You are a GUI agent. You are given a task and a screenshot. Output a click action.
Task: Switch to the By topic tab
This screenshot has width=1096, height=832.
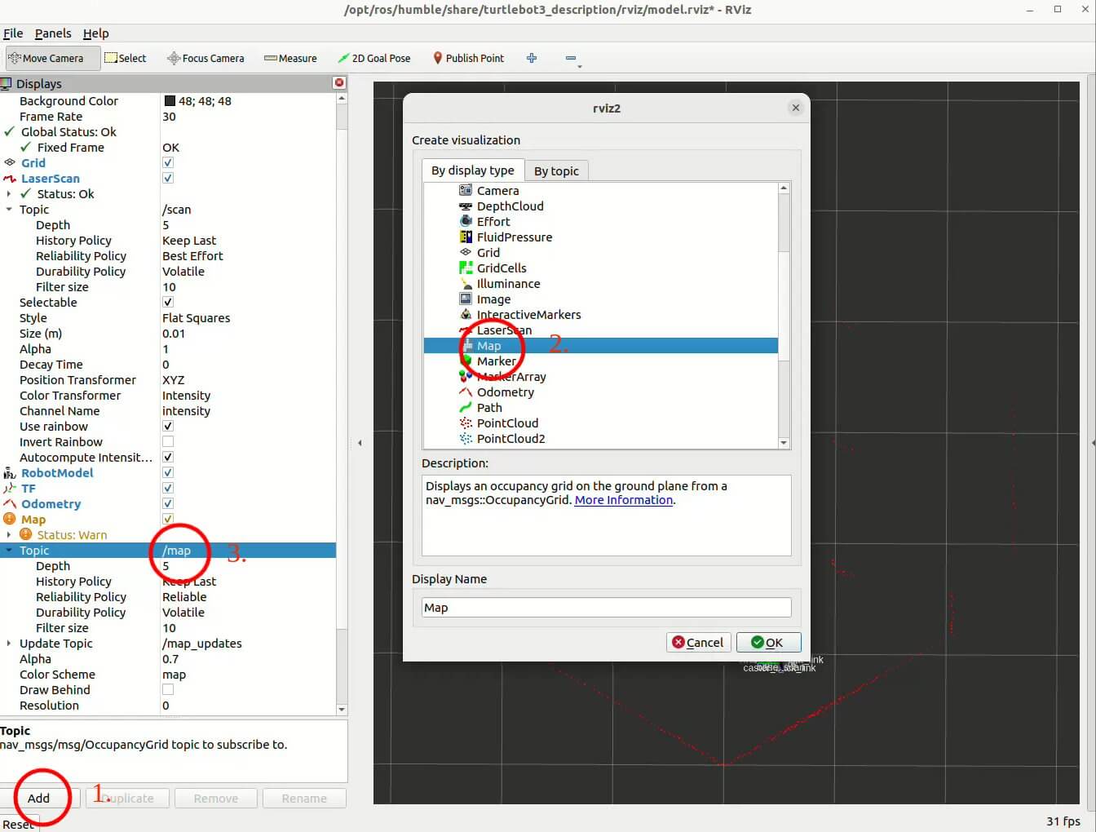[556, 170]
